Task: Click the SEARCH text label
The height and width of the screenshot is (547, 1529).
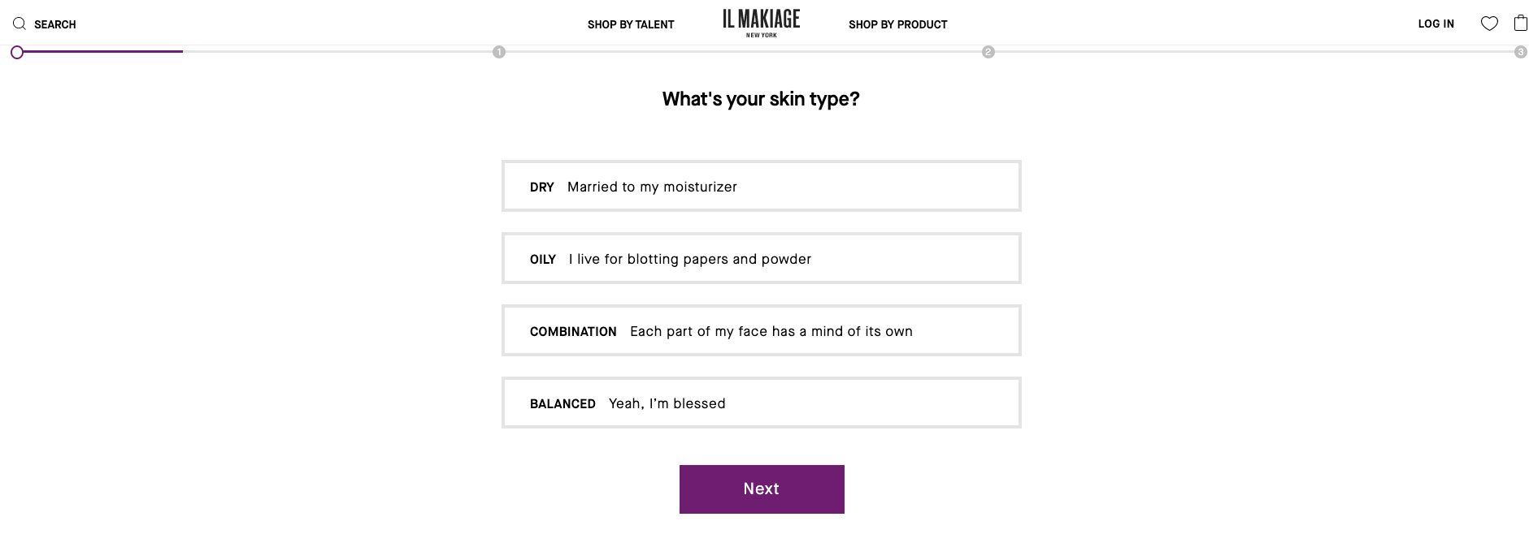Action: coord(55,24)
